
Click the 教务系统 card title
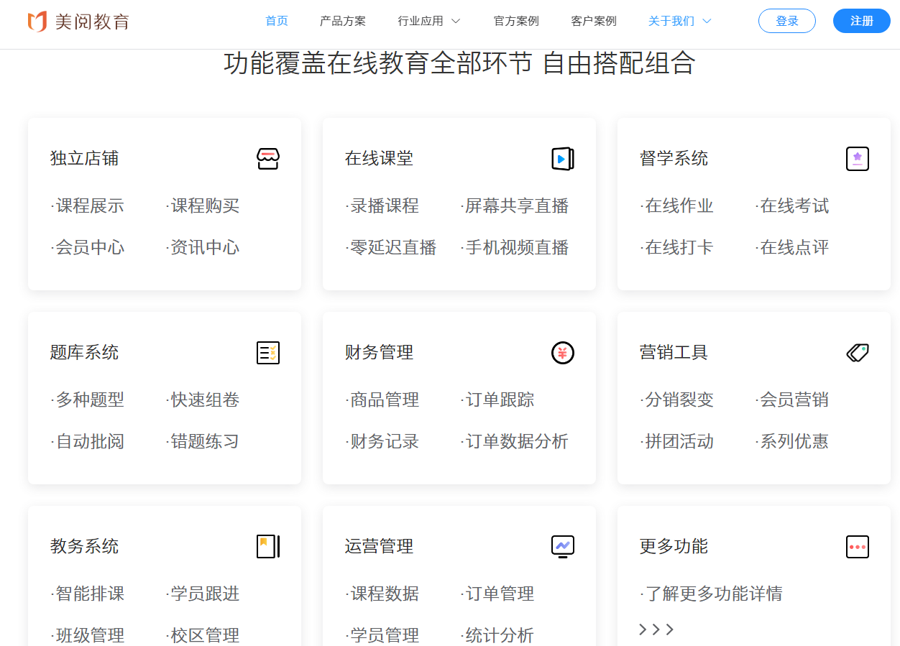pos(85,547)
